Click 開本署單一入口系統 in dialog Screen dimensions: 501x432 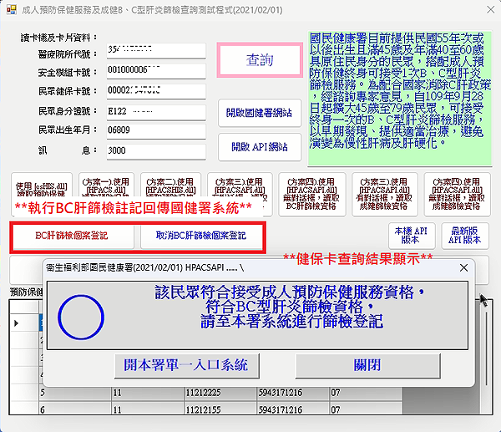pos(186,365)
